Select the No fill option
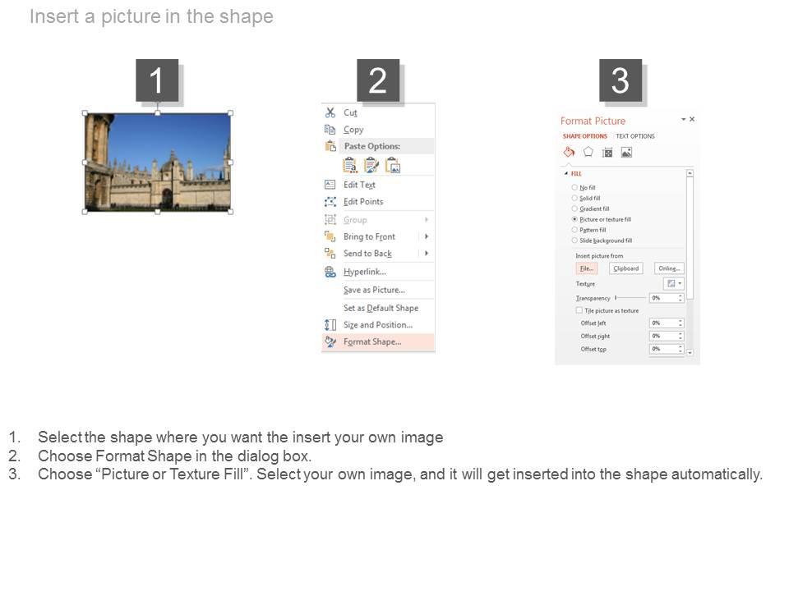789x591 pixels. (584, 187)
